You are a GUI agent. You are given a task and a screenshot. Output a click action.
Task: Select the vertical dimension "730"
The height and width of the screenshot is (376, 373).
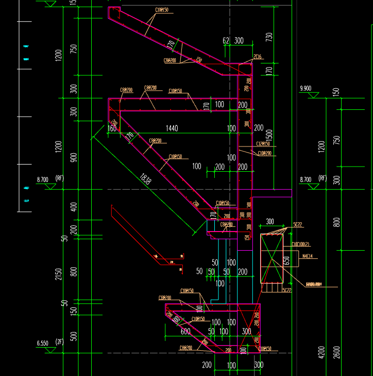click(x=269, y=37)
